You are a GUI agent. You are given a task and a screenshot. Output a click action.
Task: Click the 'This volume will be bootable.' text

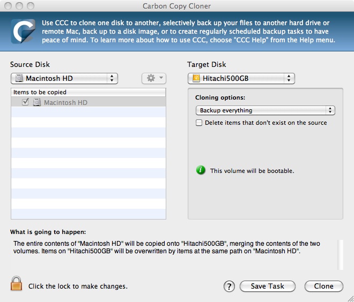tap(252, 171)
